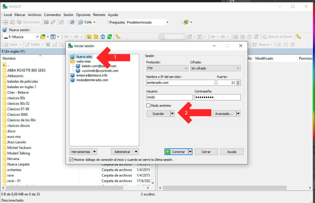315x203 pixels.
Task: Click the remote panel refresh icon
Action: click(256, 37)
